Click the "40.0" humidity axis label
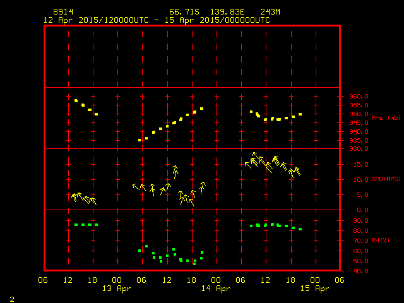404x303 pixels. coord(360,271)
